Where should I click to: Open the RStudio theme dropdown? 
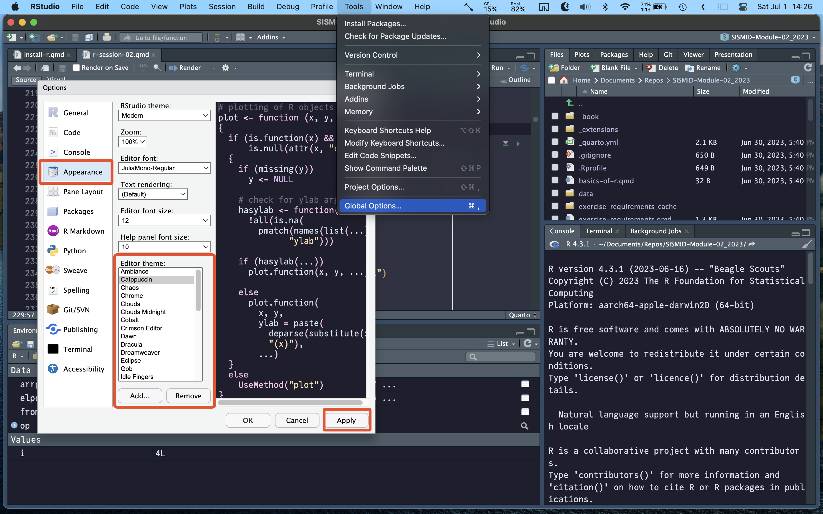click(164, 115)
